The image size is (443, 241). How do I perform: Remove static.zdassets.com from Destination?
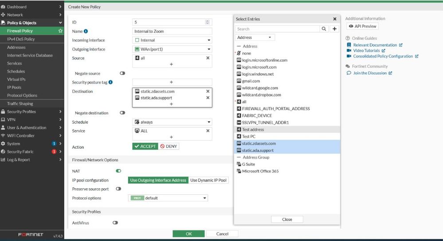tap(208, 91)
